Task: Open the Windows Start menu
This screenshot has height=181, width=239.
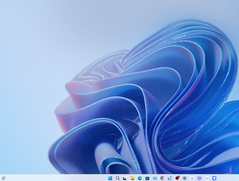Action: click(110, 178)
